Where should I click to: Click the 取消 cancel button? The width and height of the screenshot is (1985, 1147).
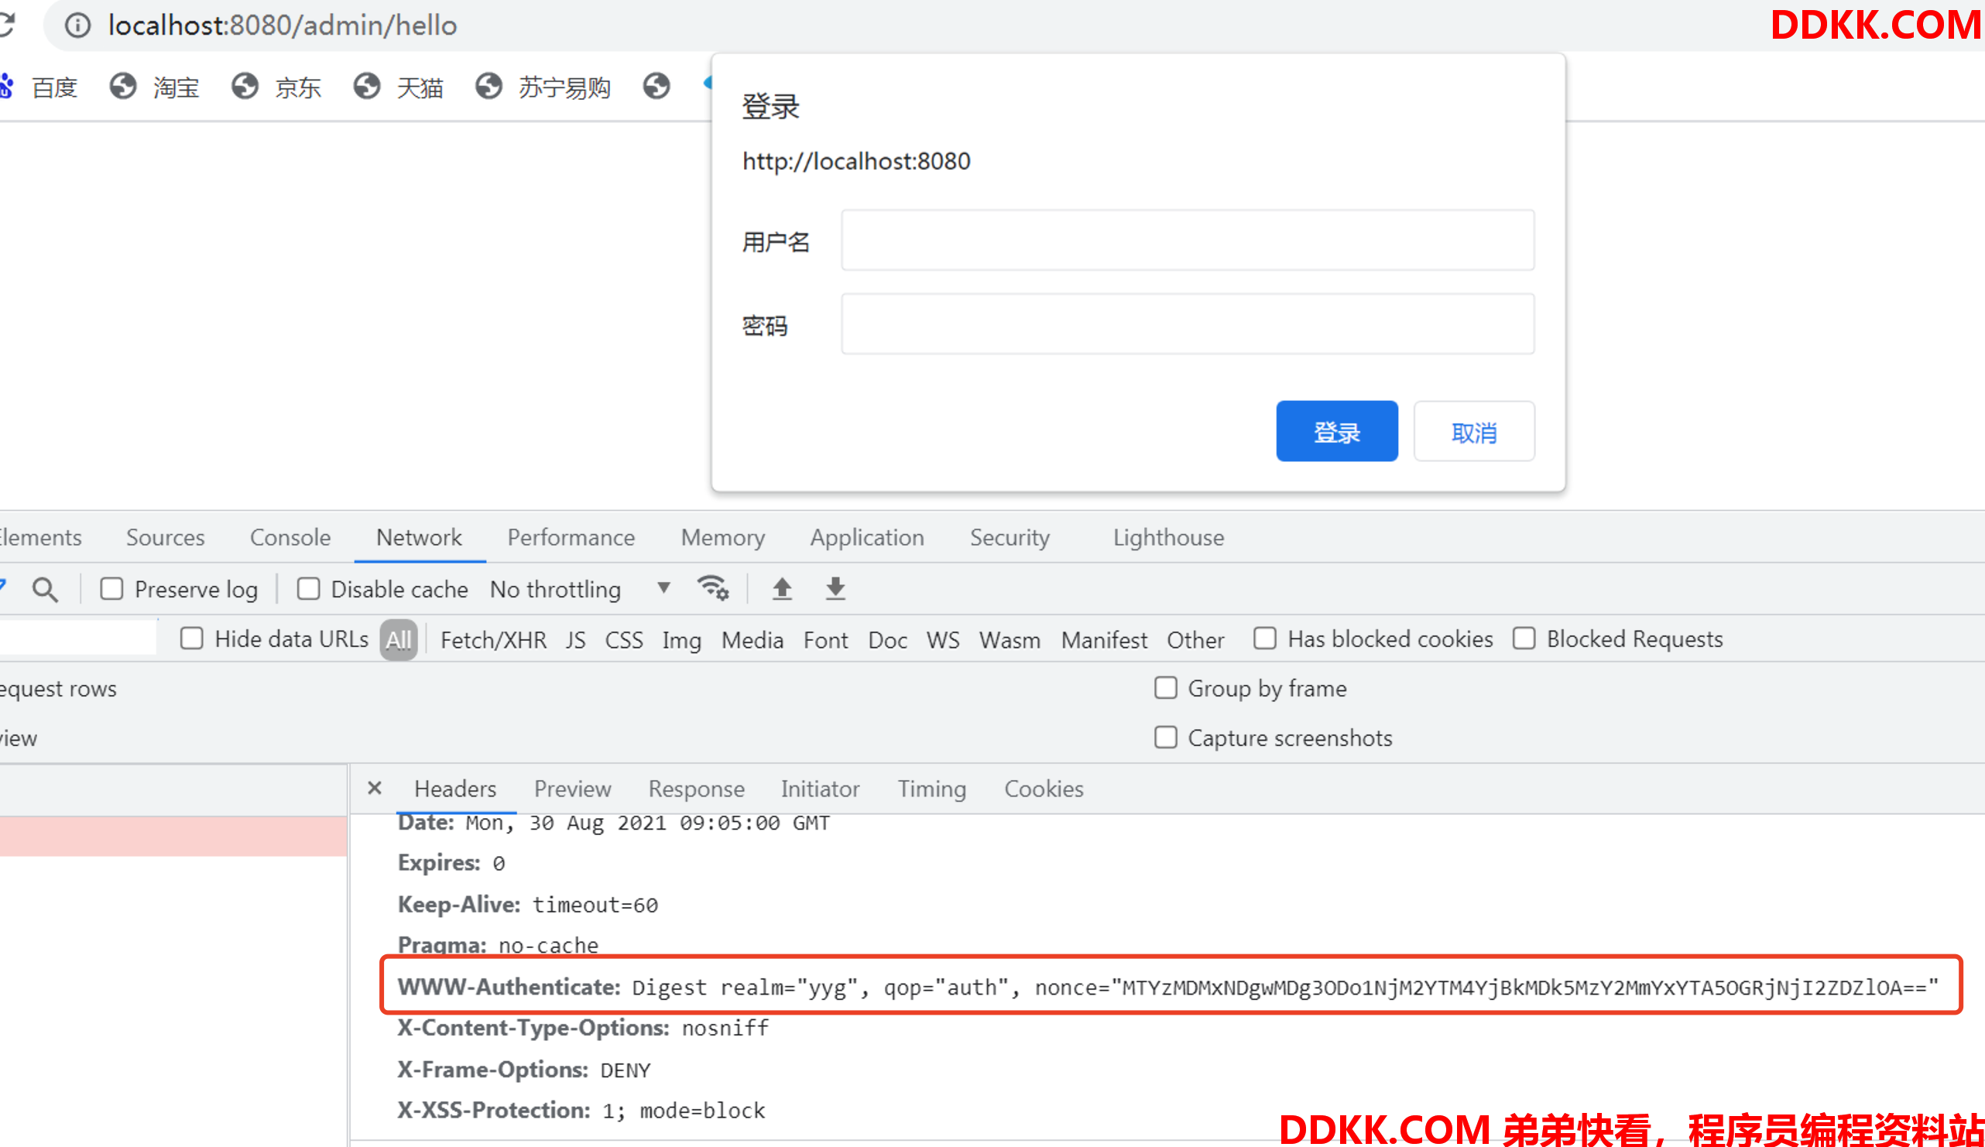1473,431
